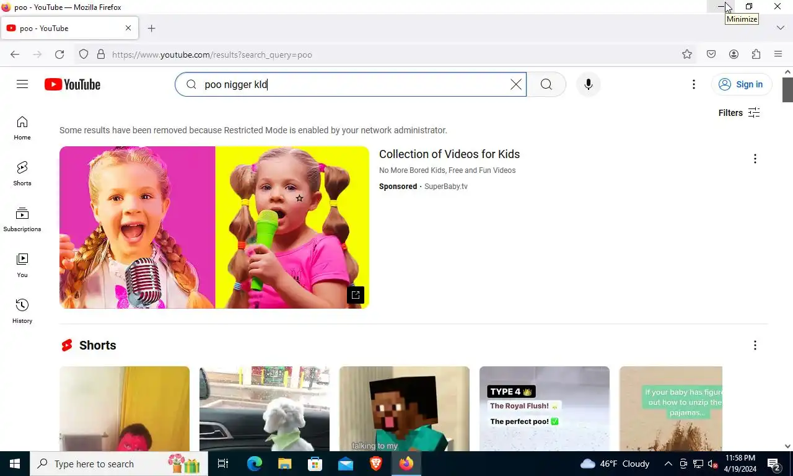Open the Shorts shelf three-dot menu
Viewport: 793px width, 476px height.
[755, 345]
